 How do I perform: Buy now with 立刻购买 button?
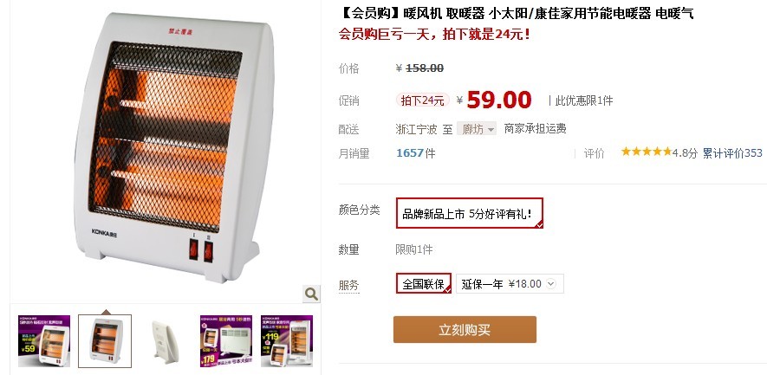coord(465,329)
